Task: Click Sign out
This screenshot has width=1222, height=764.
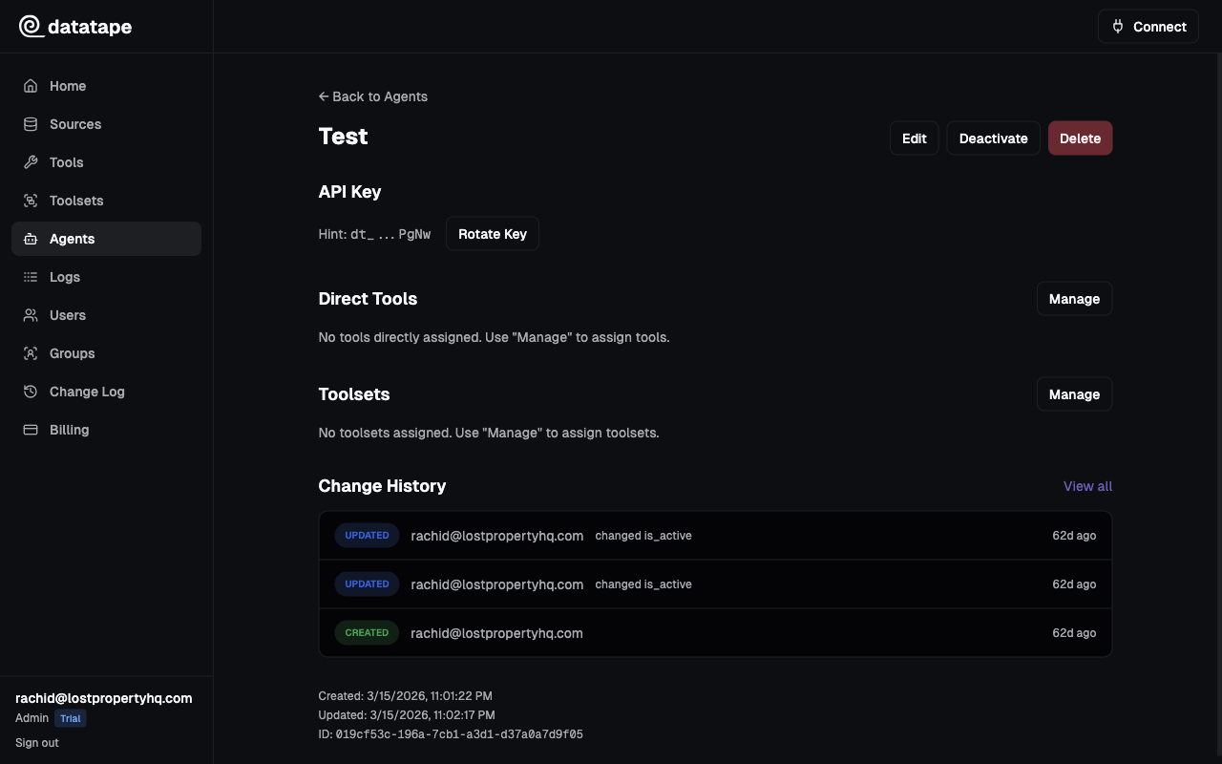Action: coord(37,743)
